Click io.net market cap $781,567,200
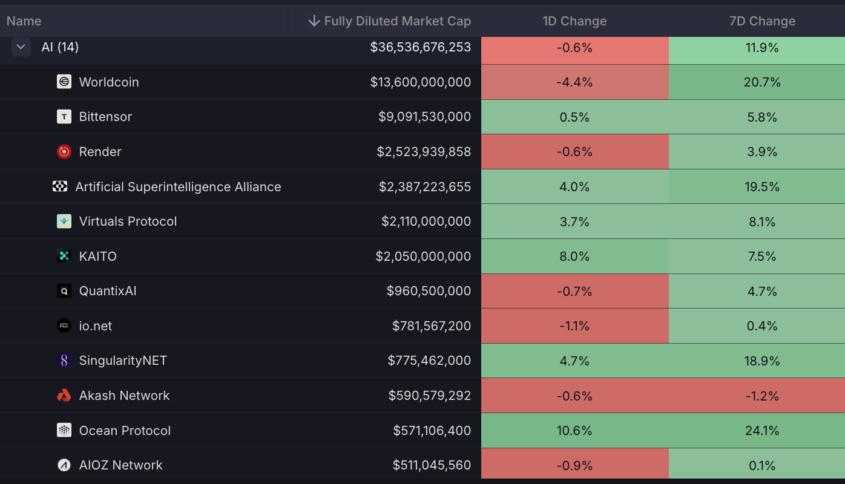845x484 pixels. click(x=432, y=325)
